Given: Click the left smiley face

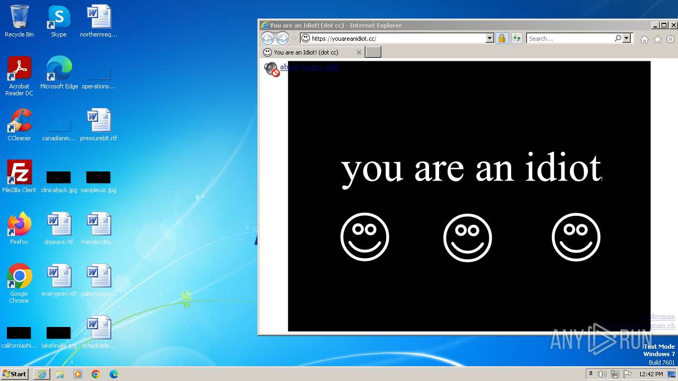Looking at the screenshot, I should coord(364,237).
